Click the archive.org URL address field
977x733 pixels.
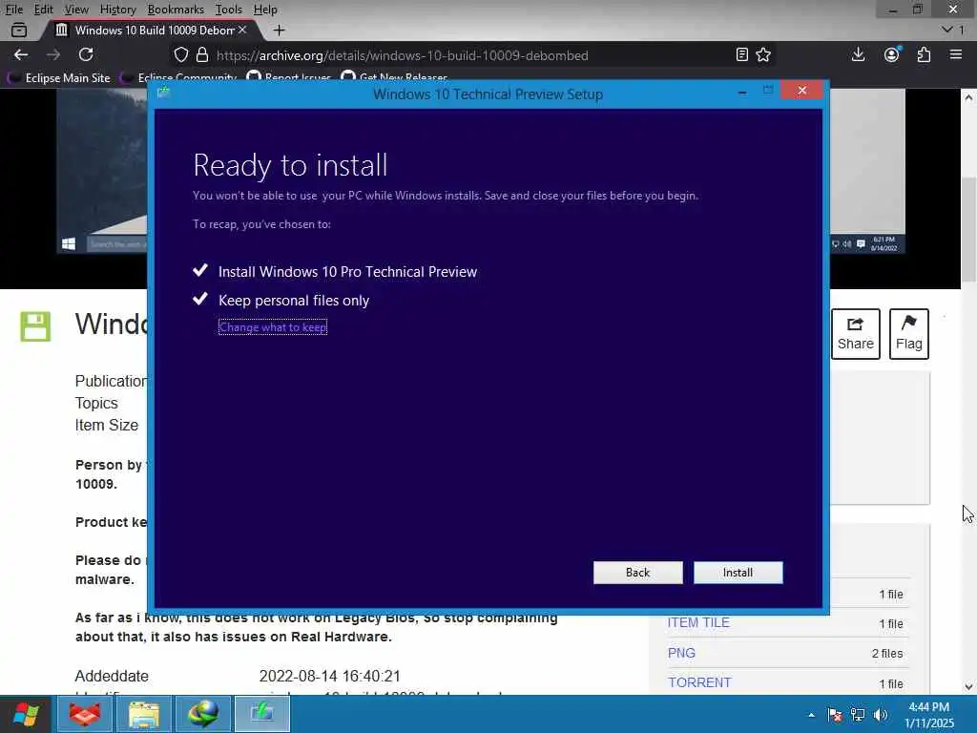[x=402, y=55]
